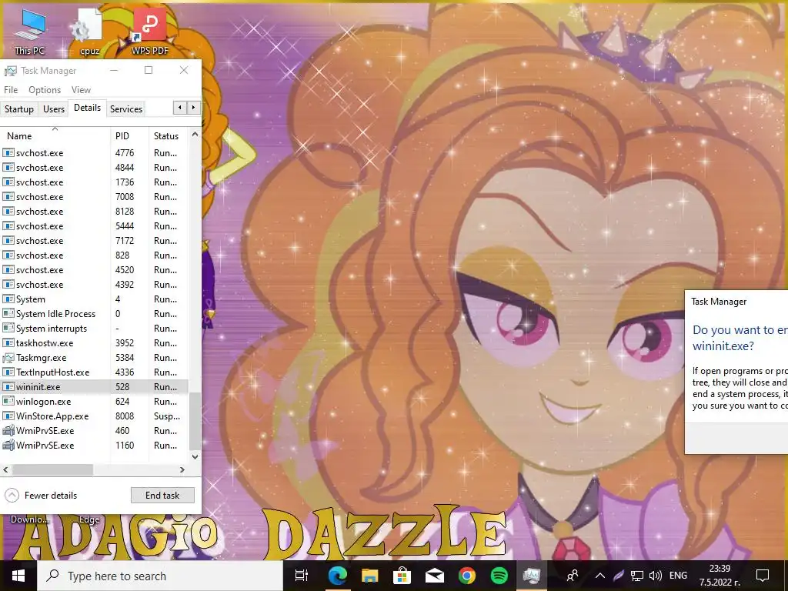Image resolution: width=788 pixels, height=591 pixels.
Task: Show hidden system tray icons
Action: [x=600, y=576]
